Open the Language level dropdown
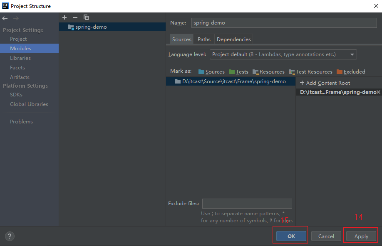The width and height of the screenshot is (382, 246). [283, 54]
